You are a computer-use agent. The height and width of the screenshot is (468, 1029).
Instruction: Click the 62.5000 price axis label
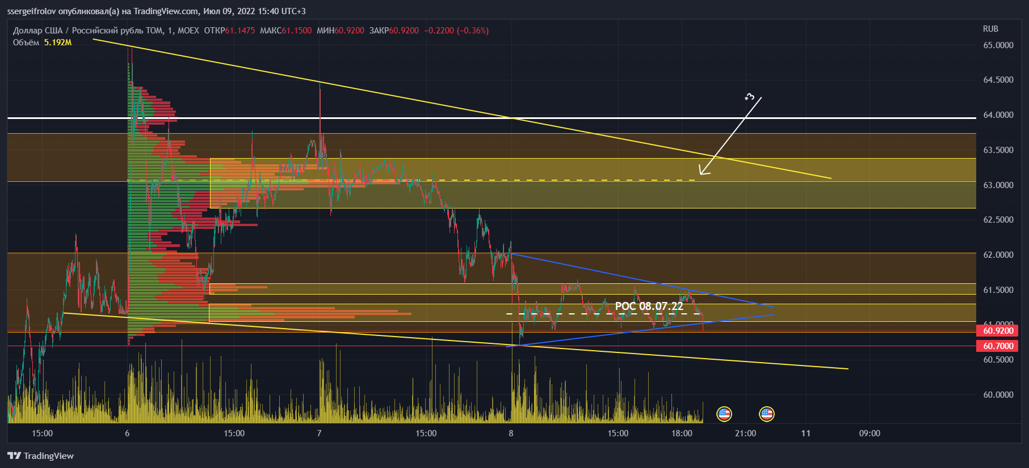point(998,220)
